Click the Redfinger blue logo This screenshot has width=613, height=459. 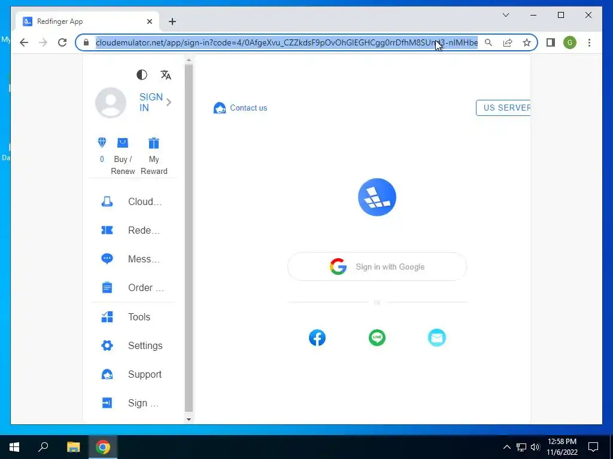(x=377, y=197)
